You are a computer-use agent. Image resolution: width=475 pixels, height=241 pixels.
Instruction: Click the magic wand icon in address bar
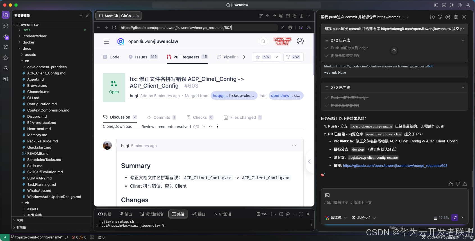(x=309, y=28)
